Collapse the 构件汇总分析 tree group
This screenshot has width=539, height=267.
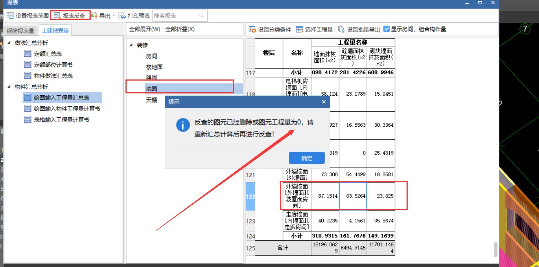[9, 87]
